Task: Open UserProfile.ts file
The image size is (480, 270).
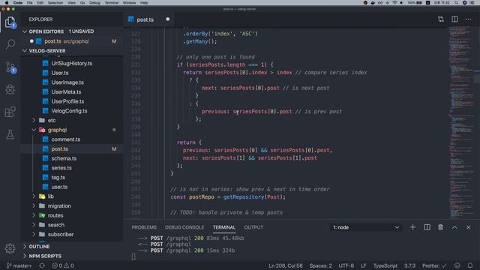Action: click(x=67, y=101)
